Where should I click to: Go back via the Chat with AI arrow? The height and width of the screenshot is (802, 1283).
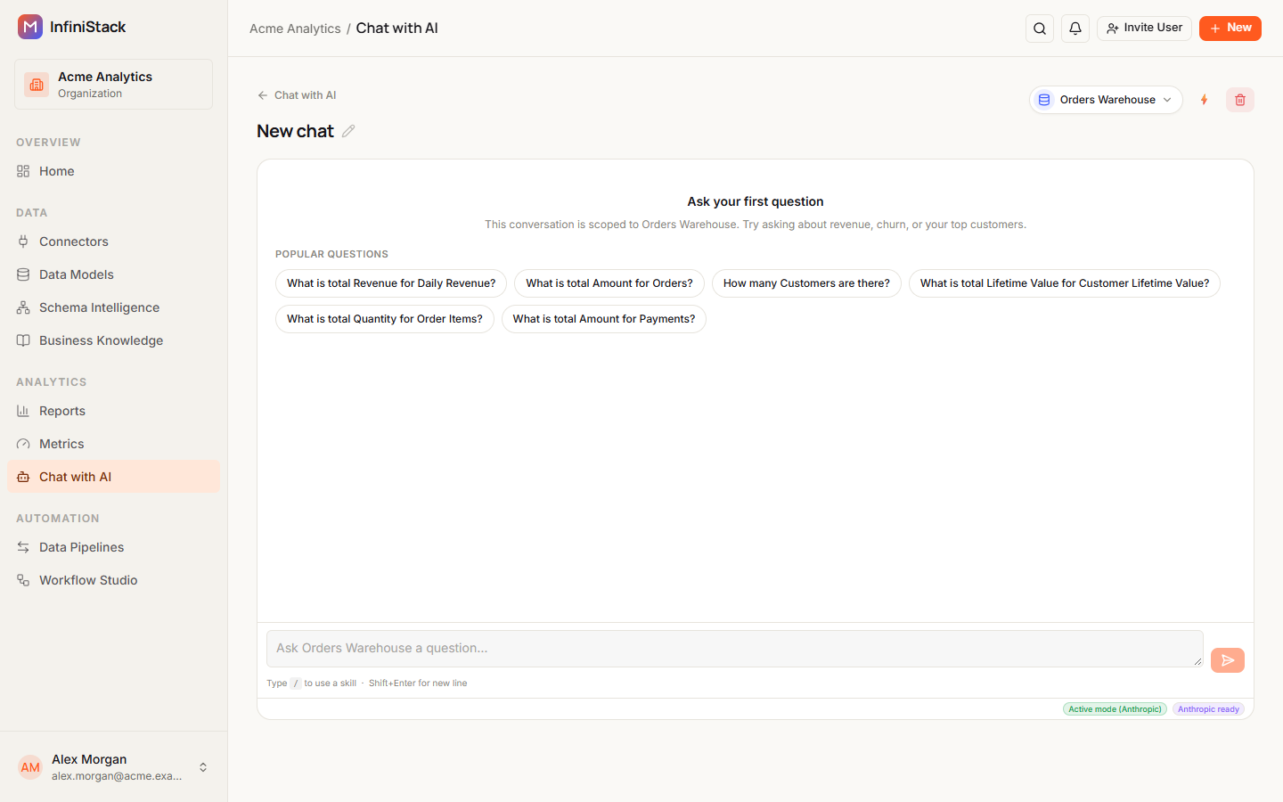click(297, 95)
